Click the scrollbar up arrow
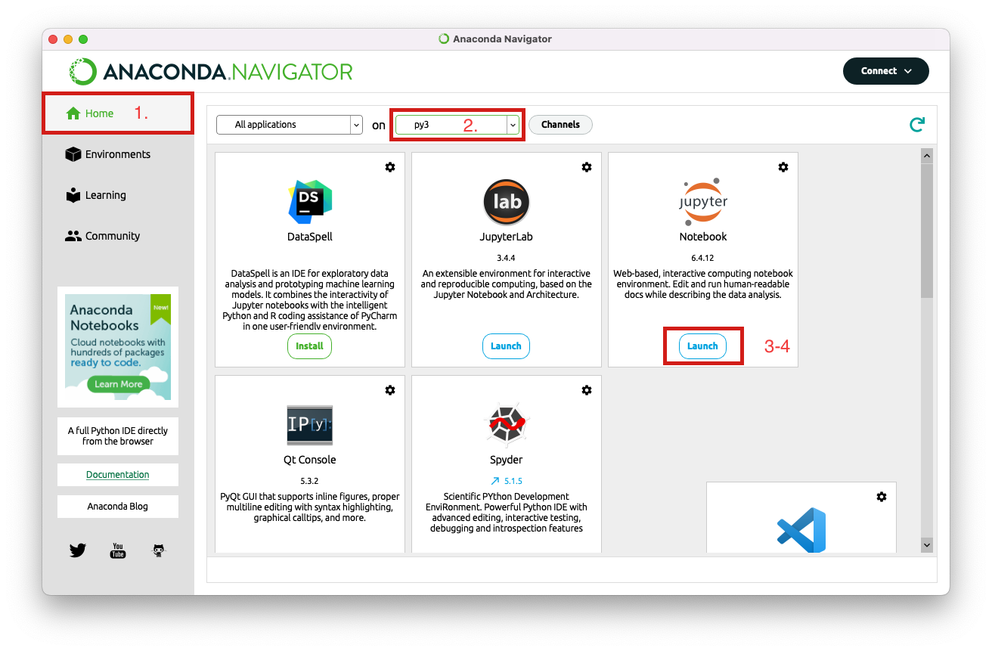 click(x=927, y=156)
